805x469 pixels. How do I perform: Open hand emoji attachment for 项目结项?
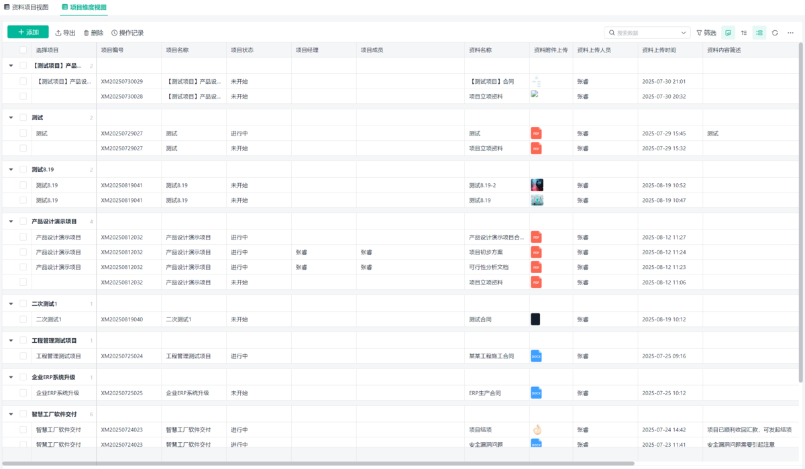[x=537, y=429]
